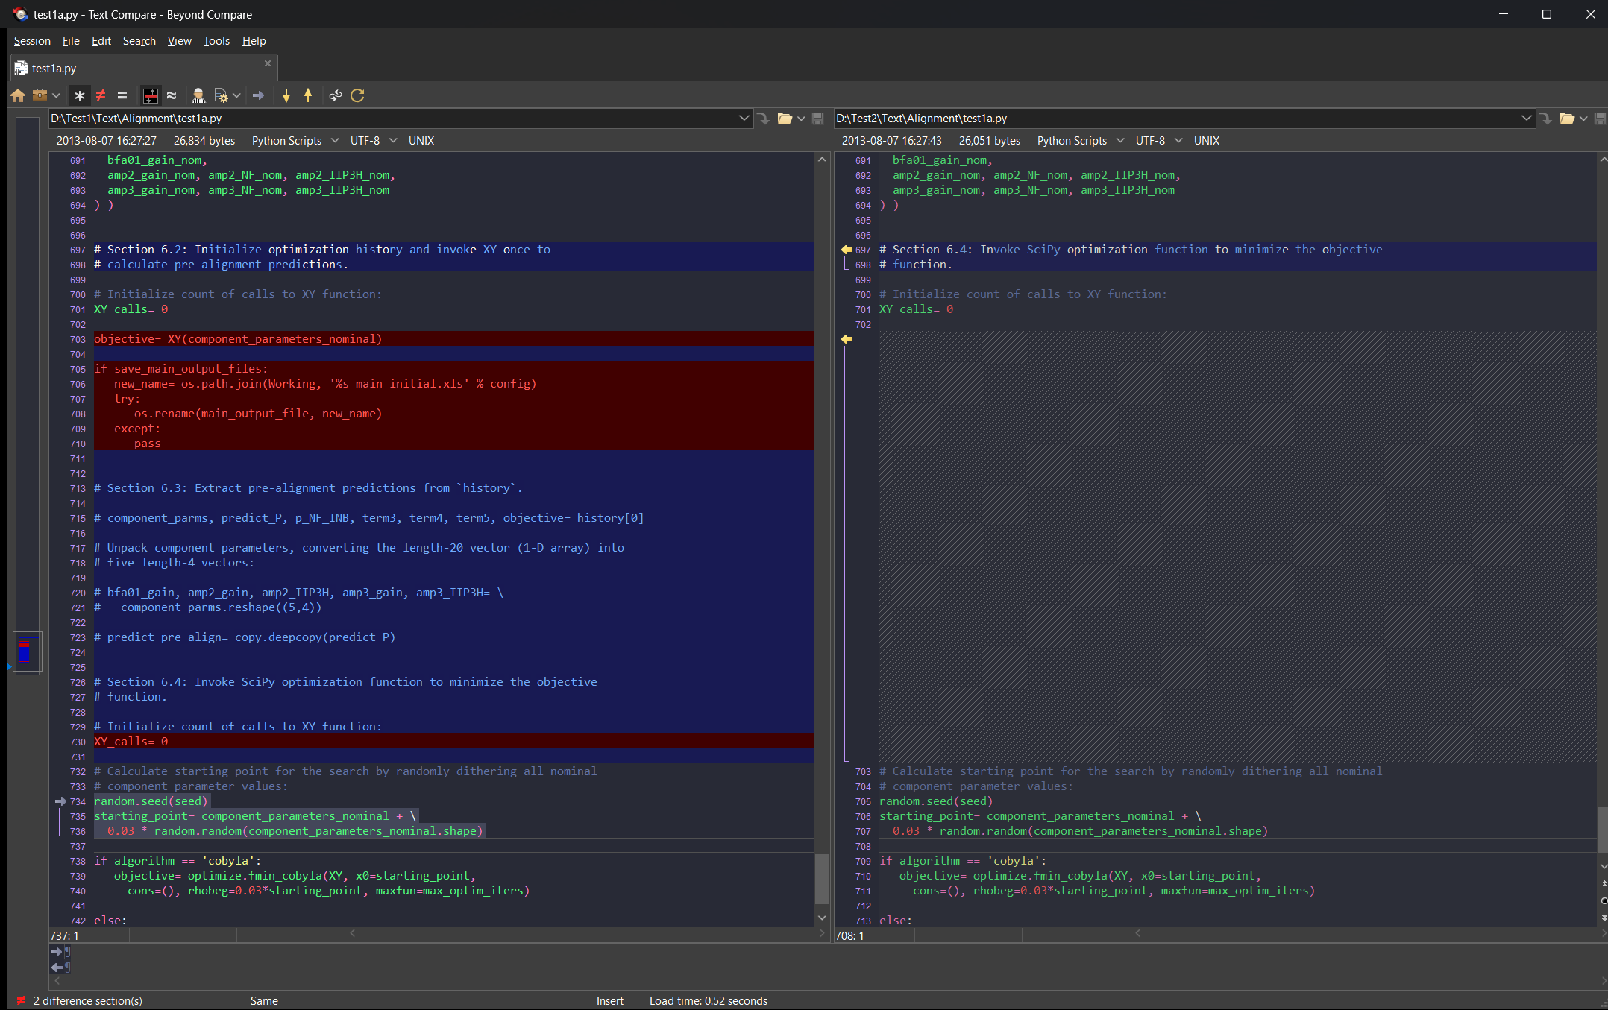The height and width of the screenshot is (1010, 1608).
Task: Click the right pane browse-enter arrow icon
Action: 1545,119
